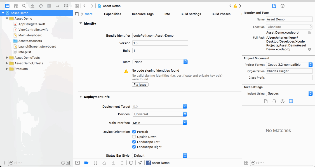
Task: Open the Project Format dropdown
Action: pyautogui.click(x=289, y=65)
